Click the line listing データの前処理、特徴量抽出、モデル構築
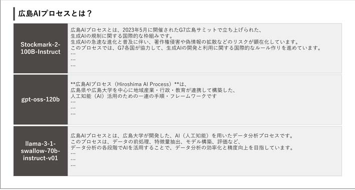 point(155,142)
